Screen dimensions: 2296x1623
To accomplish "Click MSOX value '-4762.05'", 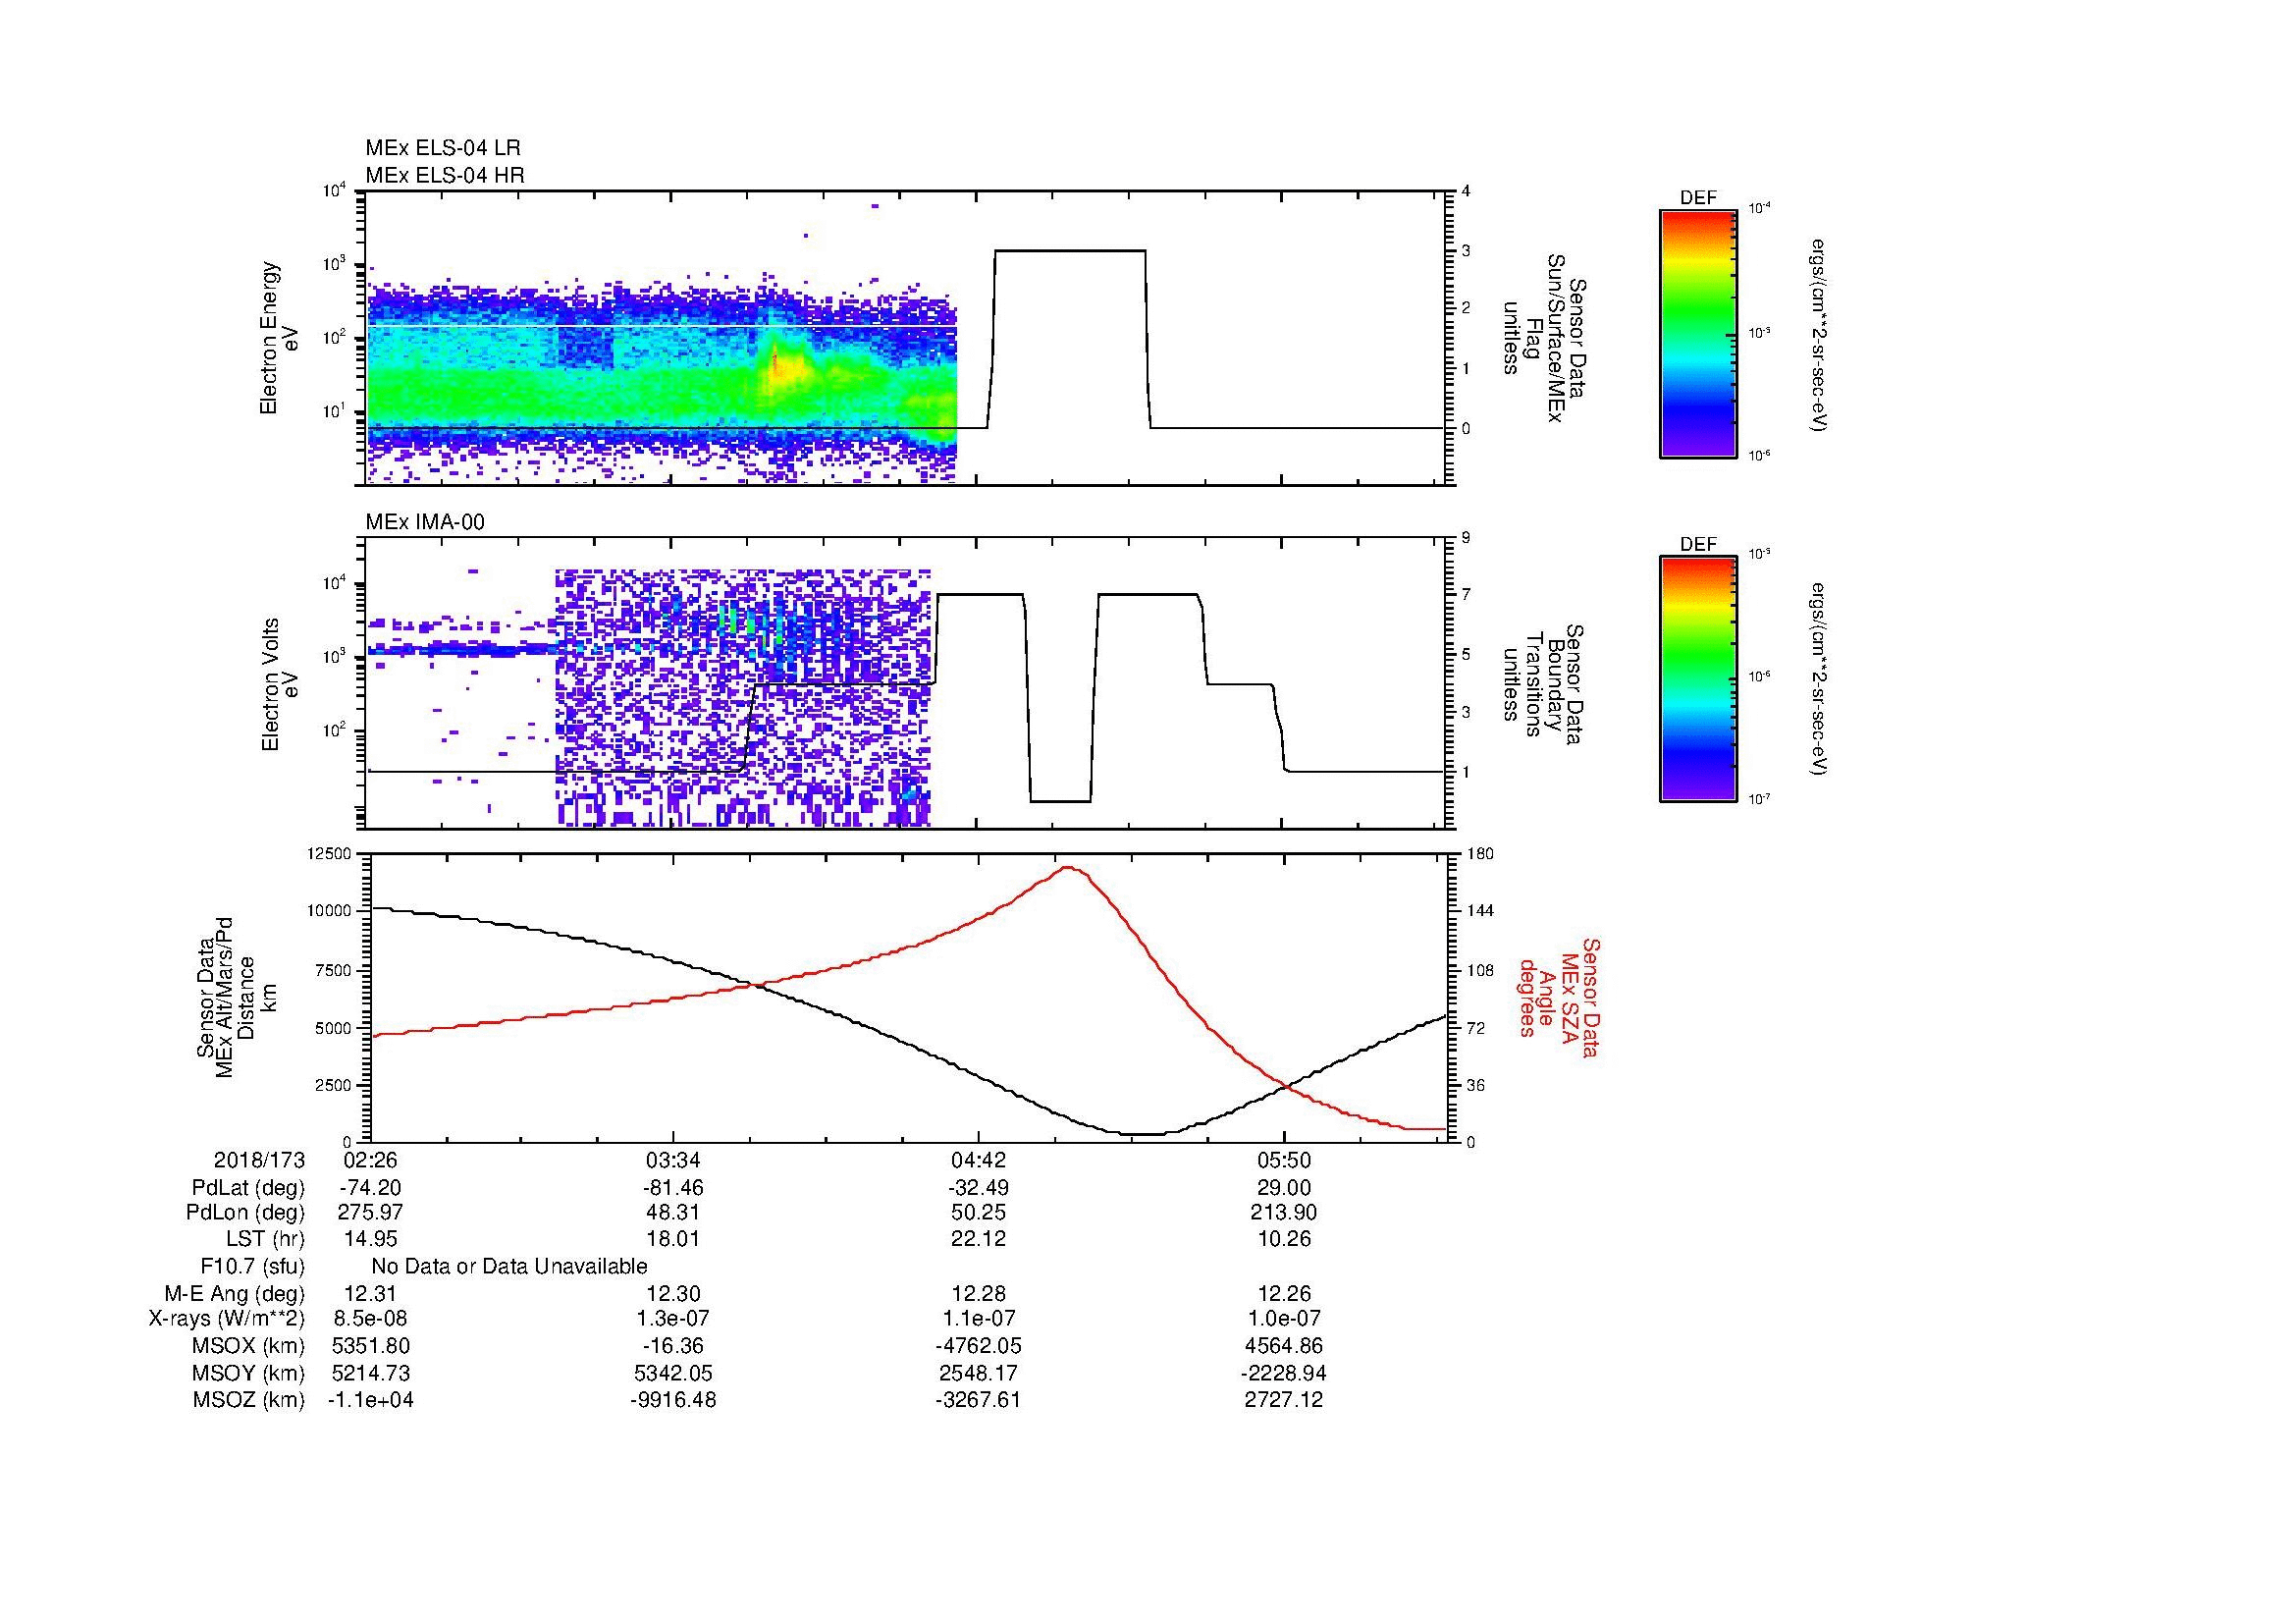I will (978, 1347).
